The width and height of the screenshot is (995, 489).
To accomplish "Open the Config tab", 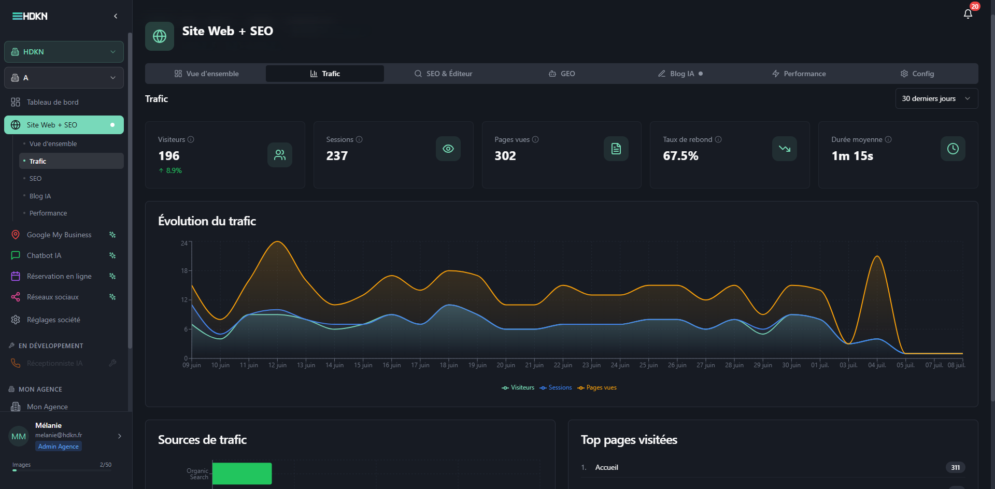I will 917,74.
